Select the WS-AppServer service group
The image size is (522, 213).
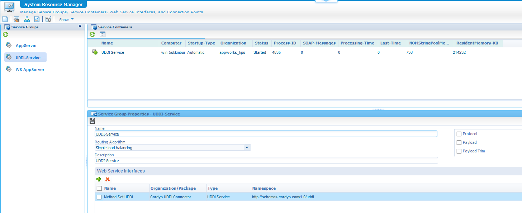click(x=30, y=70)
